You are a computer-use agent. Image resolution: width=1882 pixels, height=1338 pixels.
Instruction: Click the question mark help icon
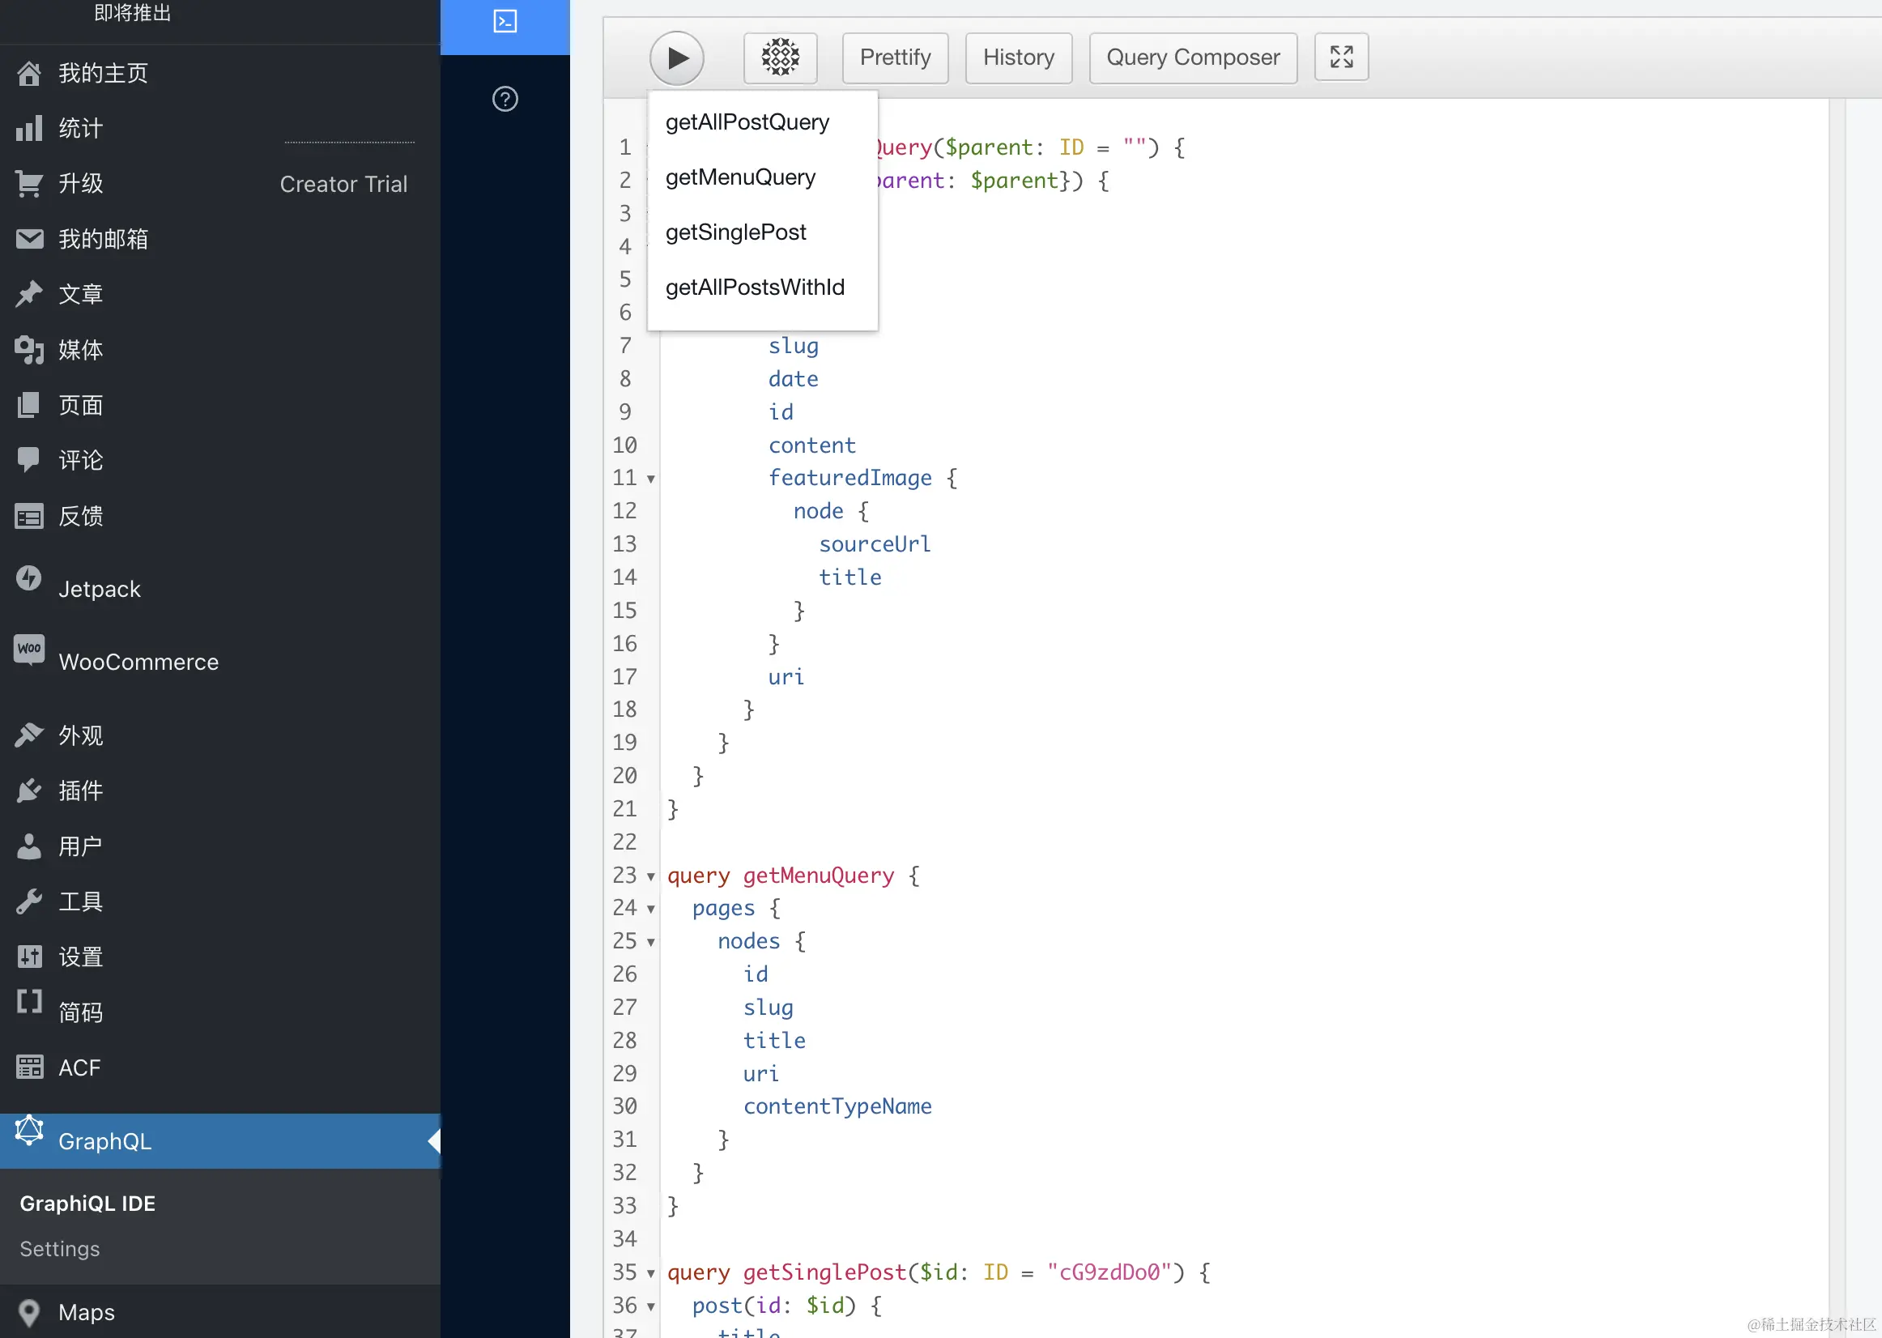tap(505, 99)
